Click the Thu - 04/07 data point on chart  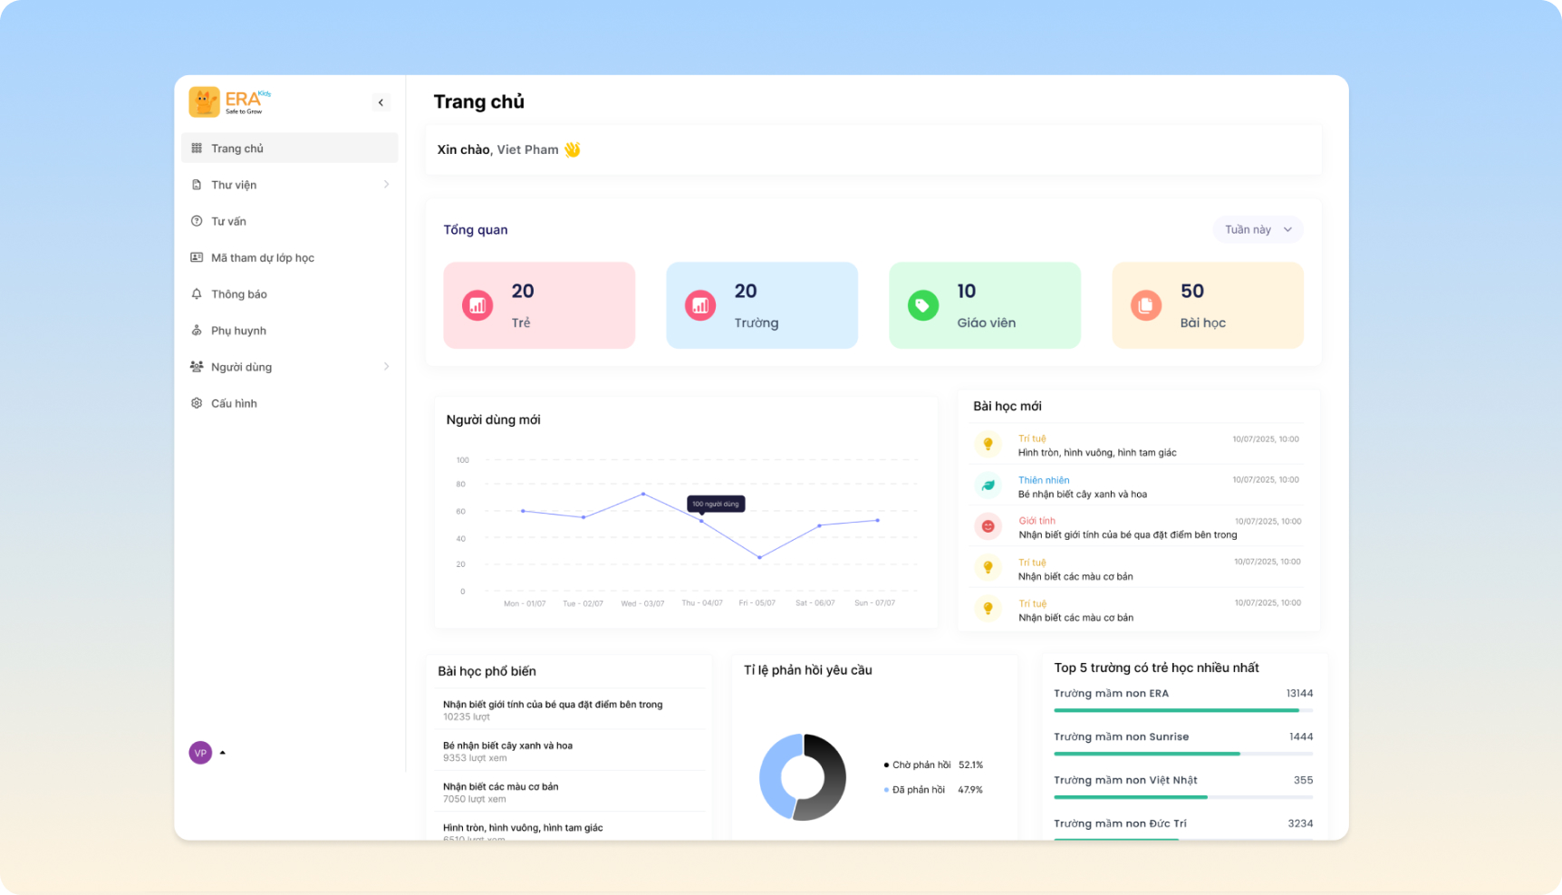701,521
